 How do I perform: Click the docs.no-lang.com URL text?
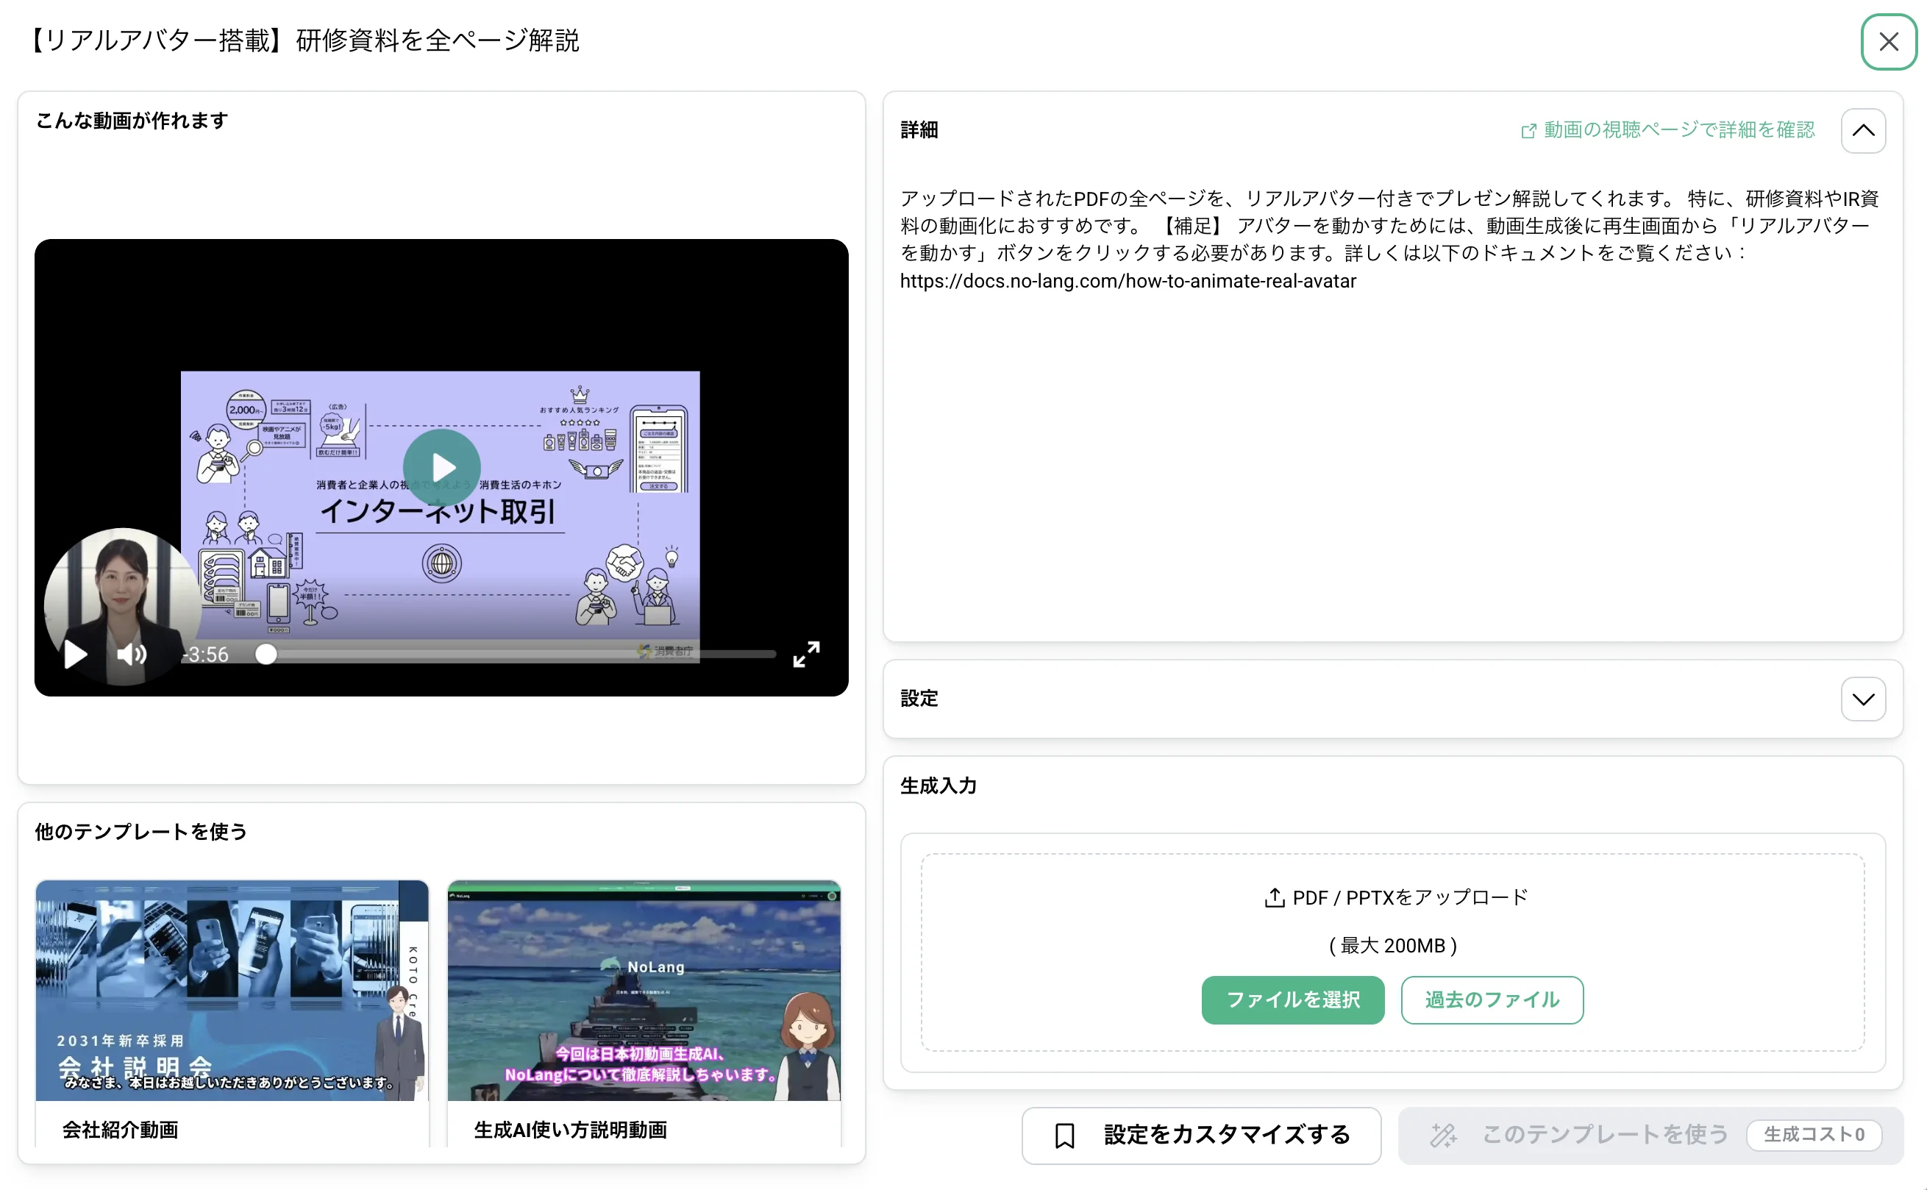[x=1128, y=281]
